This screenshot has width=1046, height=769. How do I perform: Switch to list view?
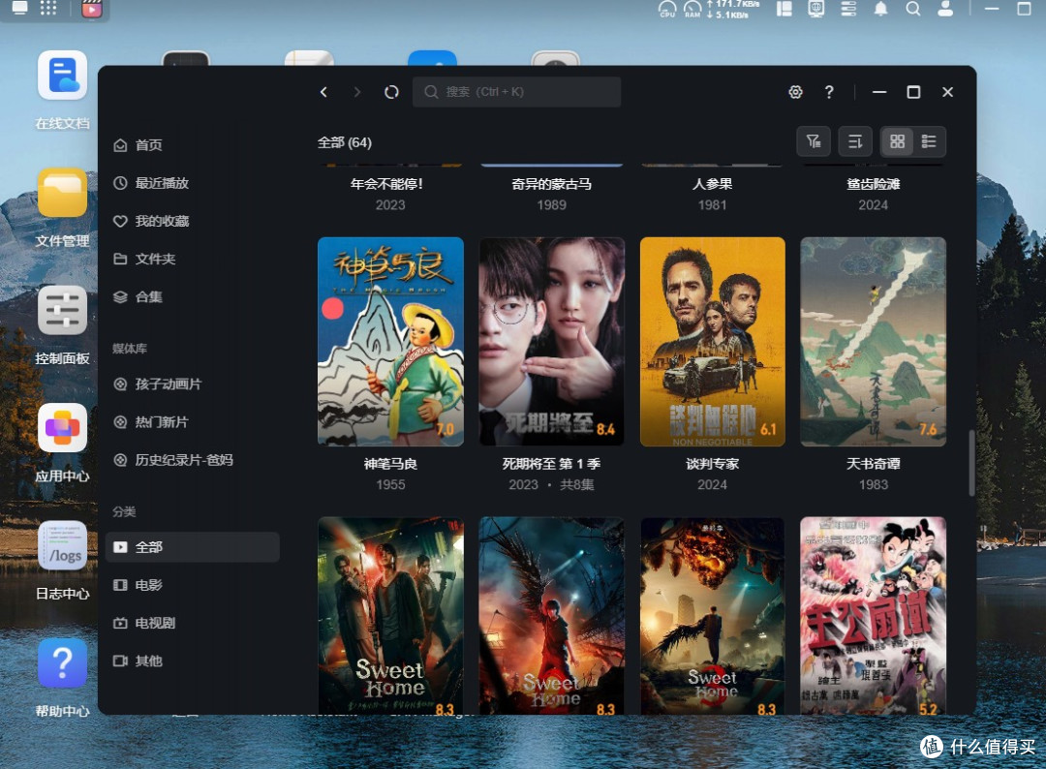coord(929,141)
